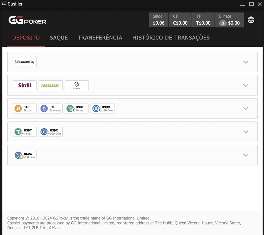The image size is (264, 235).
Task: Click the USDT Tether option beside Ethereum
Action: [76, 108]
